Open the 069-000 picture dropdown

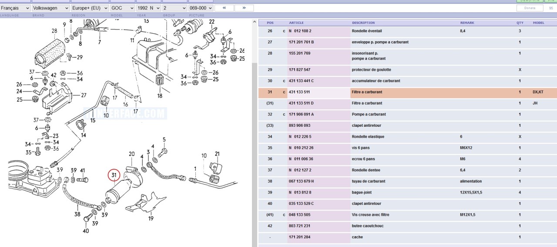[201, 8]
